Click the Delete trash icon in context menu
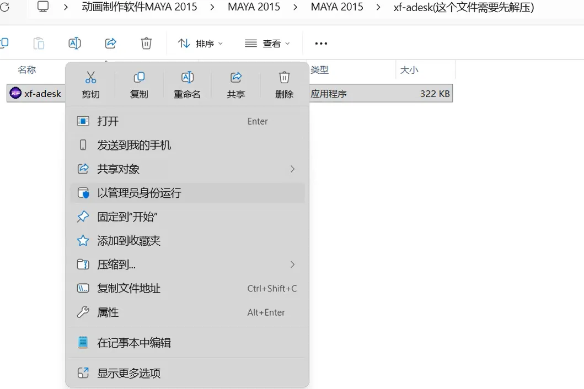The height and width of the screenshot is (389, 584). (284, 78)
